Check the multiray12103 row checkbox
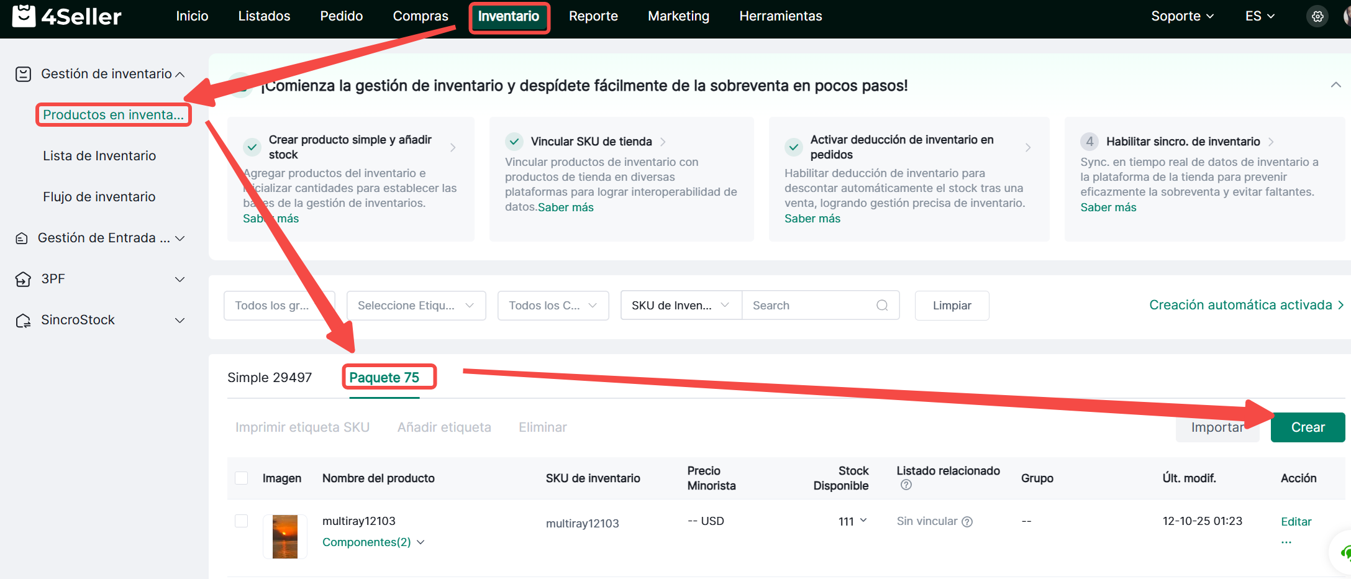Screen dimensions: 1351x579 click(242, 521)
